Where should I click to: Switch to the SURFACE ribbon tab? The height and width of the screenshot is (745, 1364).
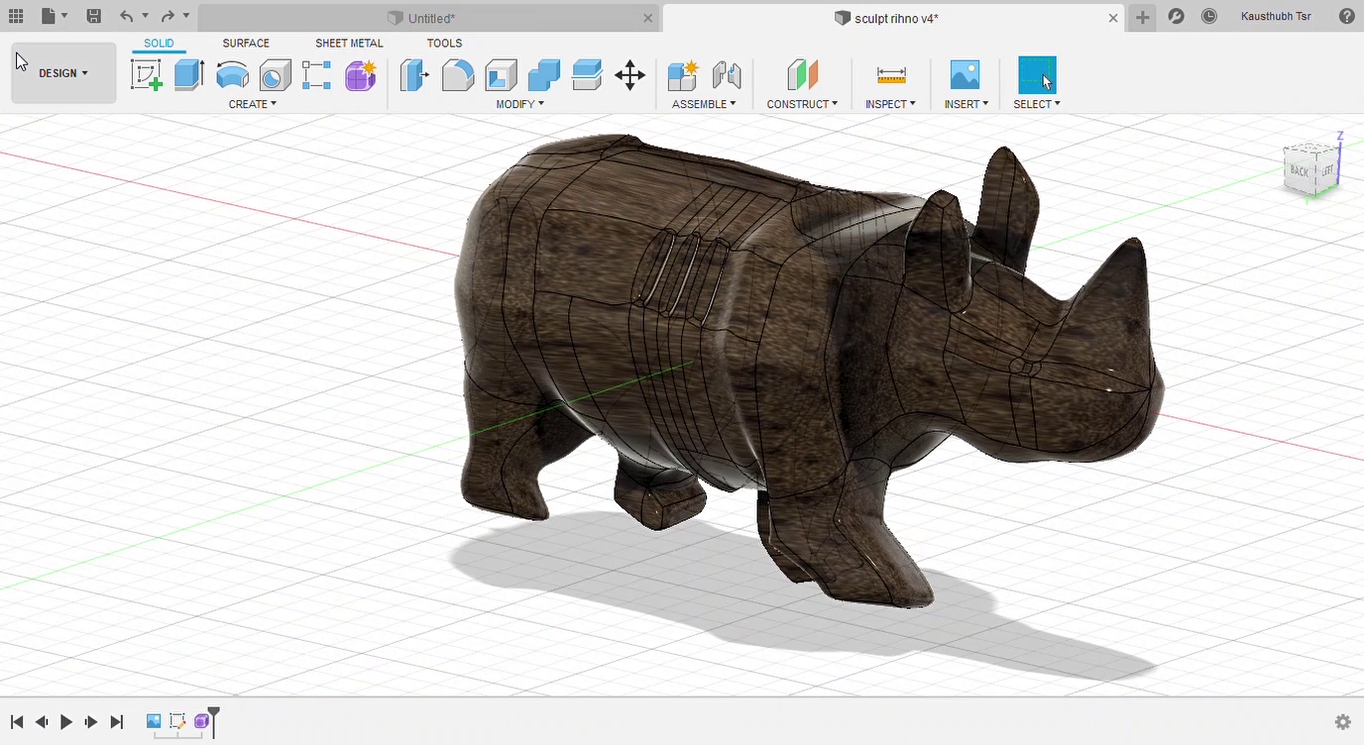pyautogui.click(x=246, y=44)
